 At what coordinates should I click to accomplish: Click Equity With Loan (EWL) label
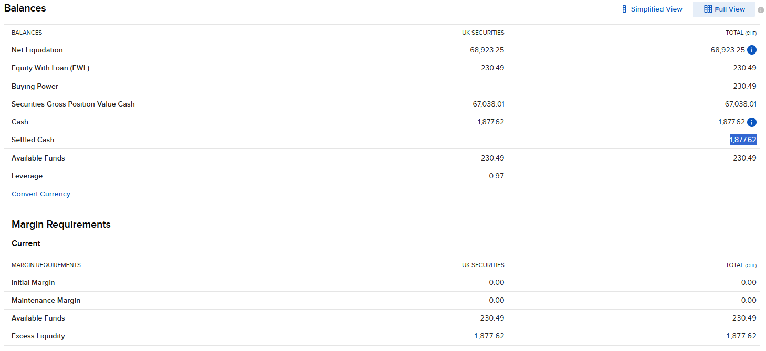(50, 68)
